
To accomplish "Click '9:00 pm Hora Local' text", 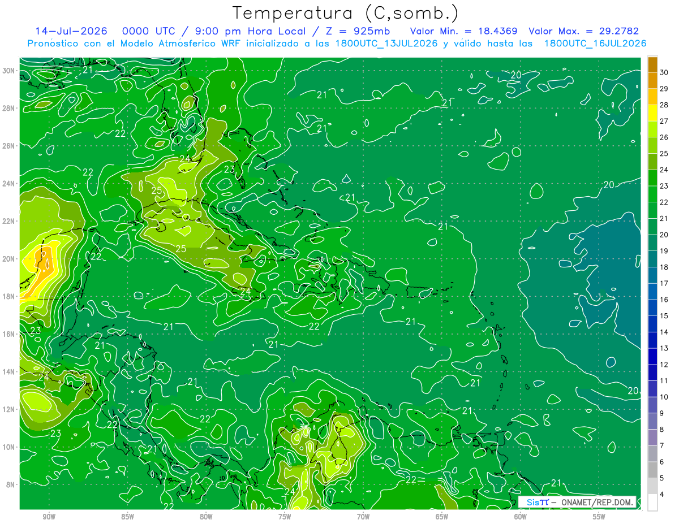I will pos(250,31).
